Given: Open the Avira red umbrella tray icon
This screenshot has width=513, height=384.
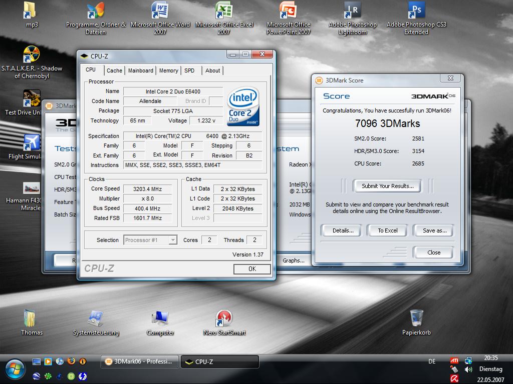Looking at the screenshot, I should pos(454,379).
